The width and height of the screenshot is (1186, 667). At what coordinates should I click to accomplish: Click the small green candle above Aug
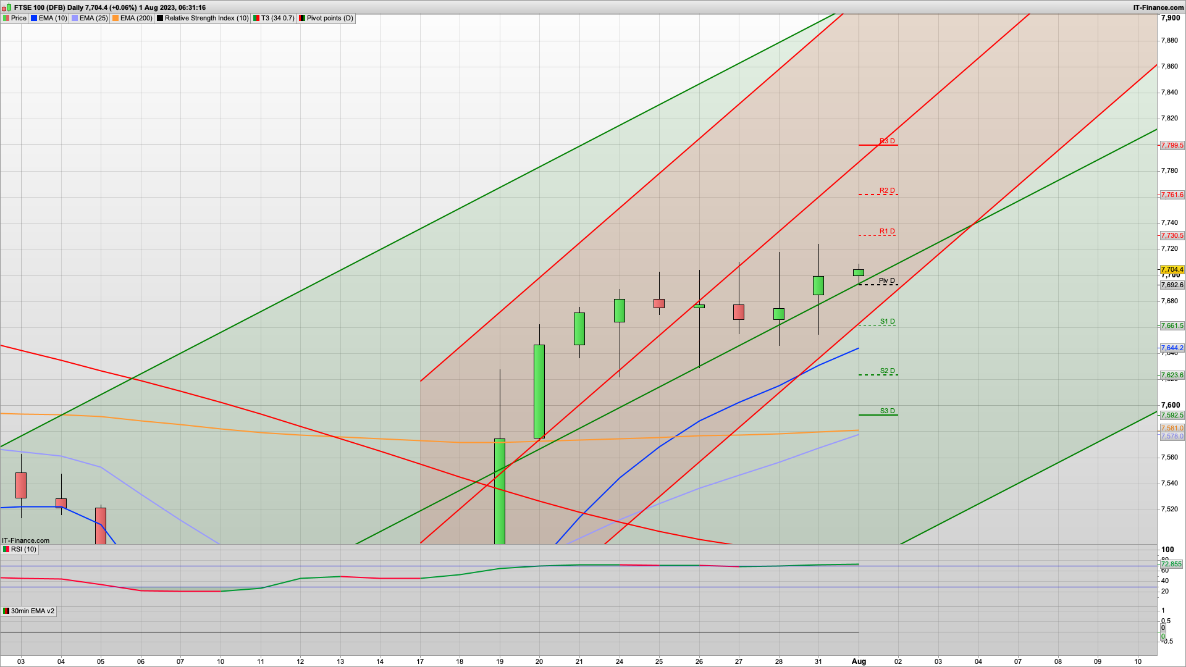coord(859,272)
